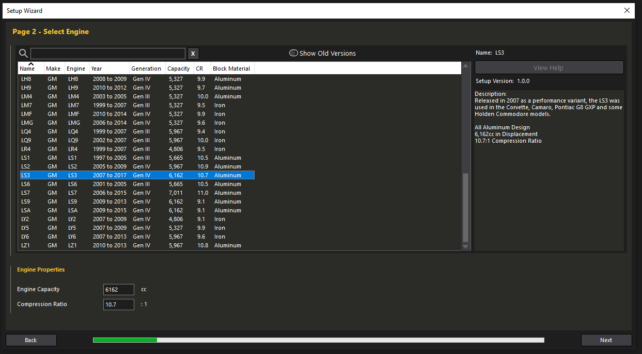Image resolution: width=642 pixels, height=354 pixels.
Task: Select the LSA engine row
Action: (136, 210)
